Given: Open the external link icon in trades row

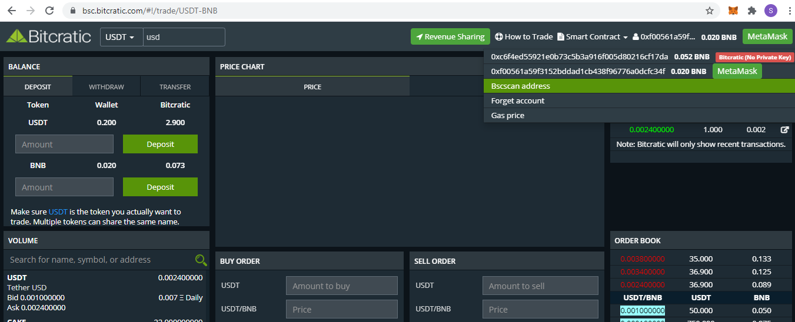Looking at the screenshot, I should click(784, 130).
